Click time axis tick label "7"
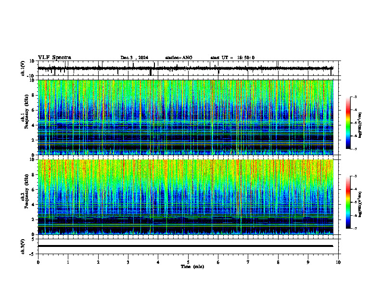The image size is (381, 294). [x=248, y=262]
